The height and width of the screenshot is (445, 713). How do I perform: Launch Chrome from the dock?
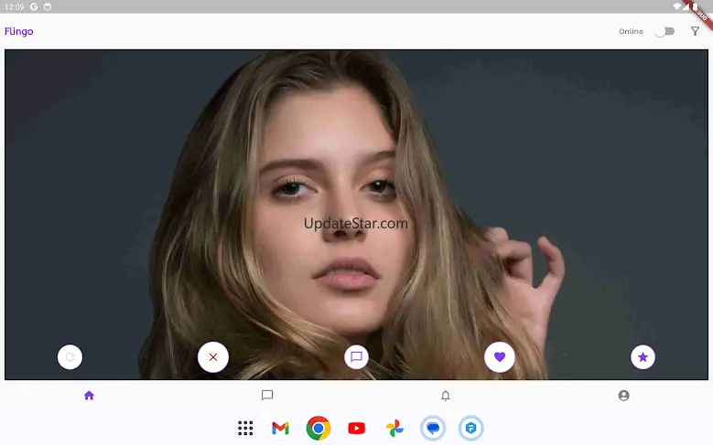319,429
